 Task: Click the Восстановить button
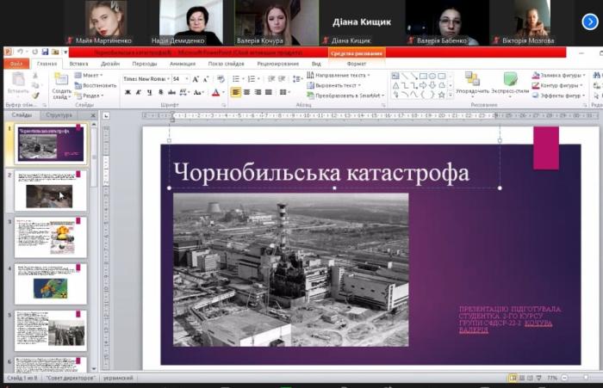coord(96,85)
